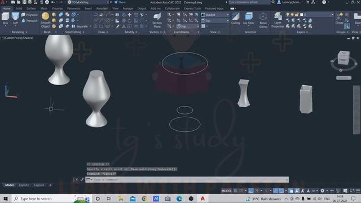The image size is (361, 203).
Task: Switch to the Solid ribbon tab
Action: (19, 8)
